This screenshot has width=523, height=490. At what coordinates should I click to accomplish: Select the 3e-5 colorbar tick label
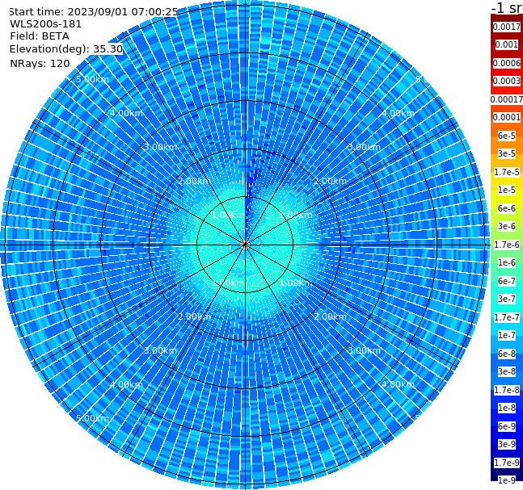tap(507, 153)
